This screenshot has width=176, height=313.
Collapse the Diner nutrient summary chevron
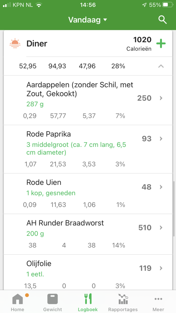tap(161, 66)
